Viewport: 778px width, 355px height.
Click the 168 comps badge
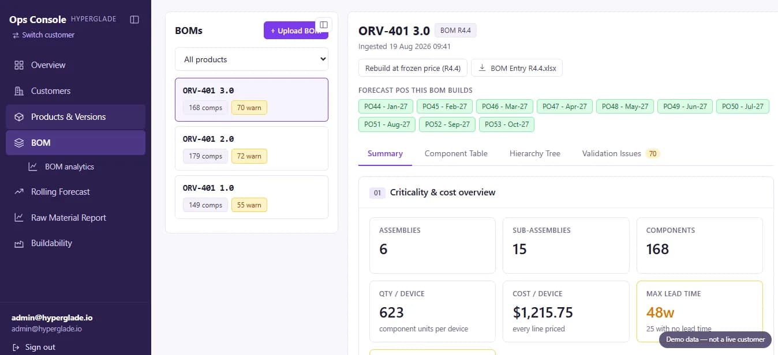(x=205, y=108)
